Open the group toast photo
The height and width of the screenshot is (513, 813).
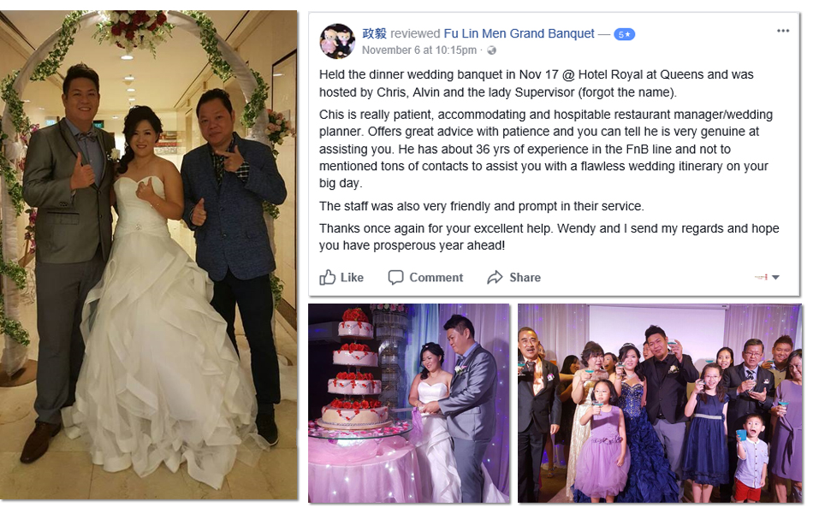[x=660, y=404]
